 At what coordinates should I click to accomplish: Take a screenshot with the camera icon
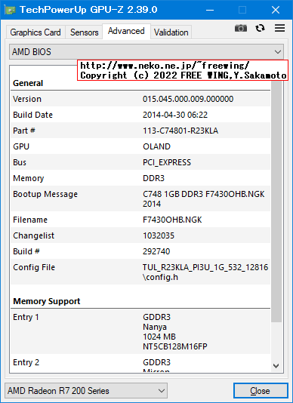coord(241,28)
